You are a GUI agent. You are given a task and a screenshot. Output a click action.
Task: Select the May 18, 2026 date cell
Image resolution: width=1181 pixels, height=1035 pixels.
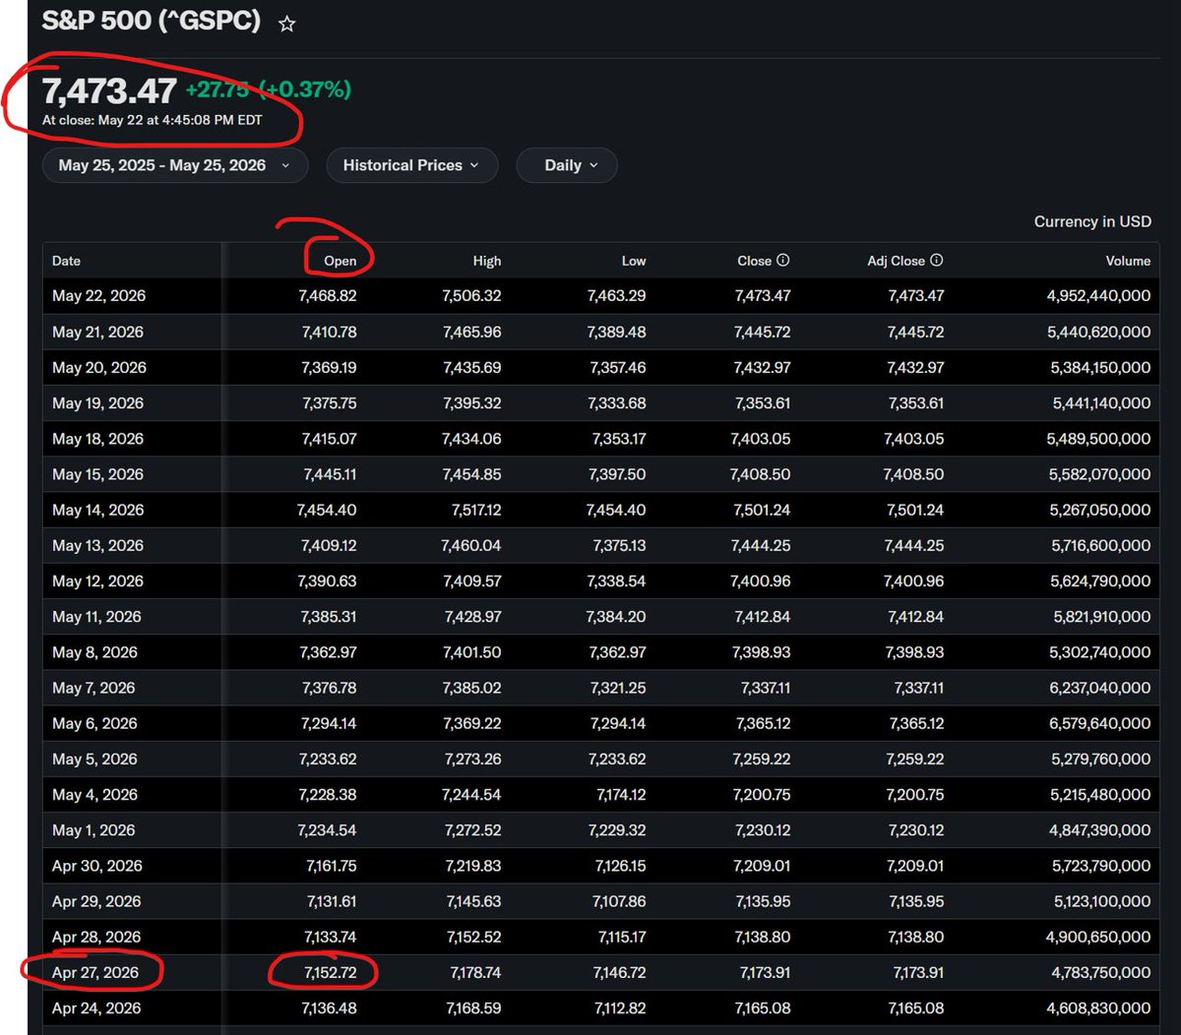tap(98, 439)
